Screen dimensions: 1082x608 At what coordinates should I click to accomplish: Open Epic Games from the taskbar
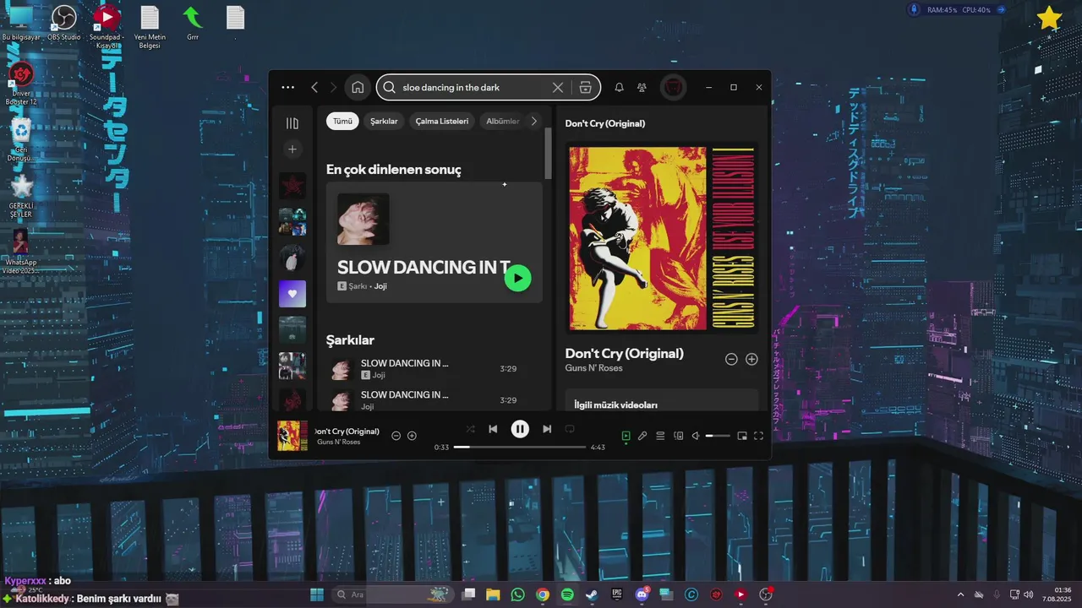pos(617,594)
